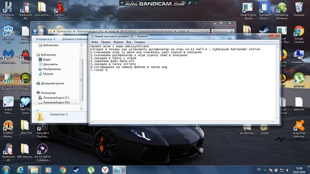Select the Активатор Windows desktop icon

[x=282, y=11]
